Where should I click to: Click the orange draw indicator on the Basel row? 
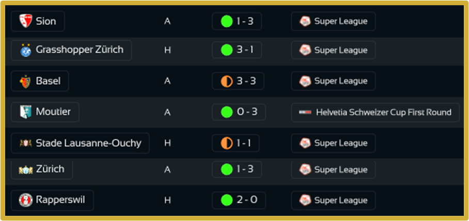tap(226, 81)
